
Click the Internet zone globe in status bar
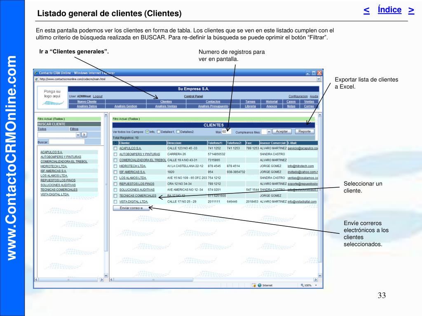tap(260, 285)
